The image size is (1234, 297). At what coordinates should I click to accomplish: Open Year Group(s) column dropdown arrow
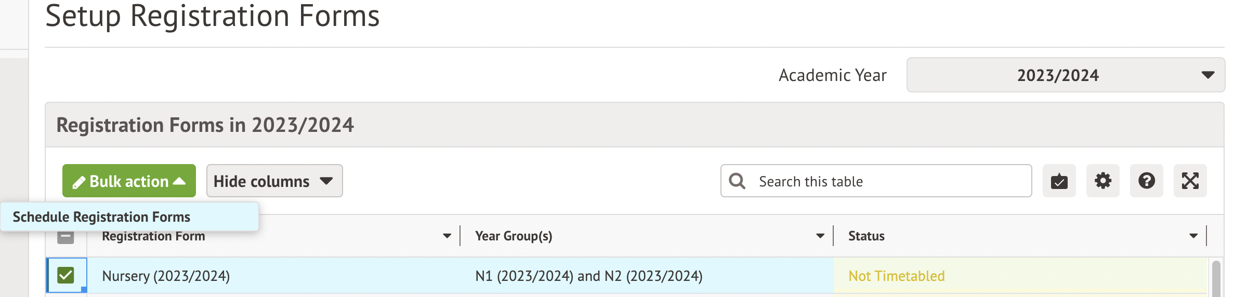(x=820, y=236)
